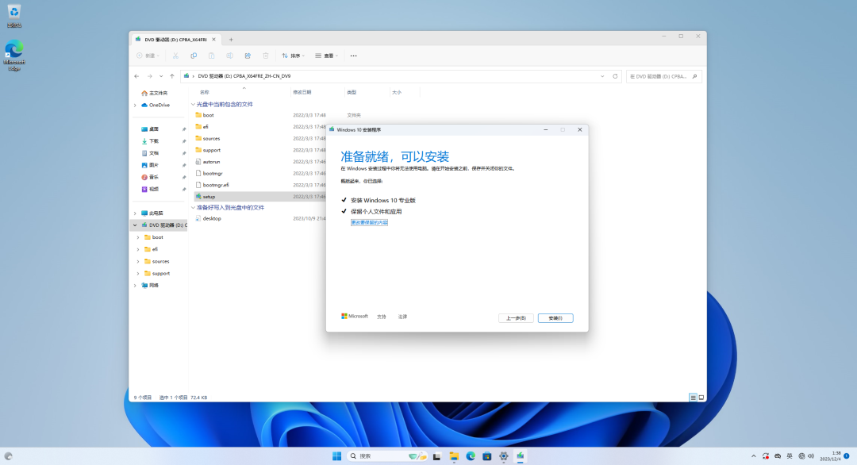The width and height of the screenshot is (857, 465).
Task: Click the Delete trash icon in Explorer toolbar
Action: (x=266, y=56)
